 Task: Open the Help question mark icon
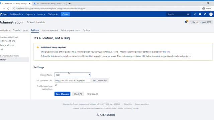(200, 14)
